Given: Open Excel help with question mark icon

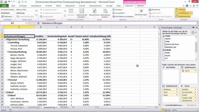Looking at the screenshot, I should point(187,6).
